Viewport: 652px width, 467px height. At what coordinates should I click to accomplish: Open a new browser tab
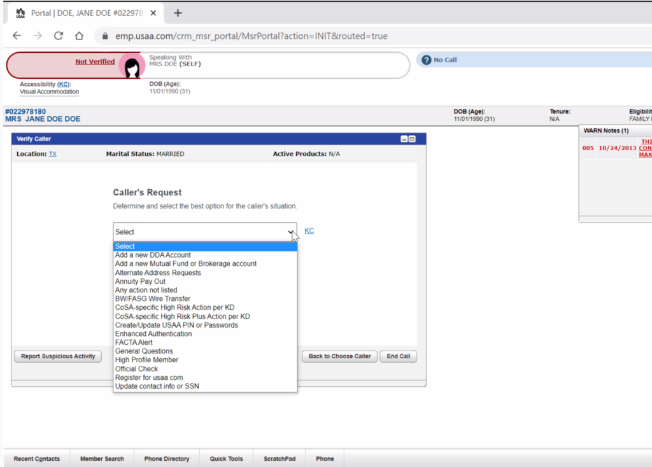pos(178,13)
